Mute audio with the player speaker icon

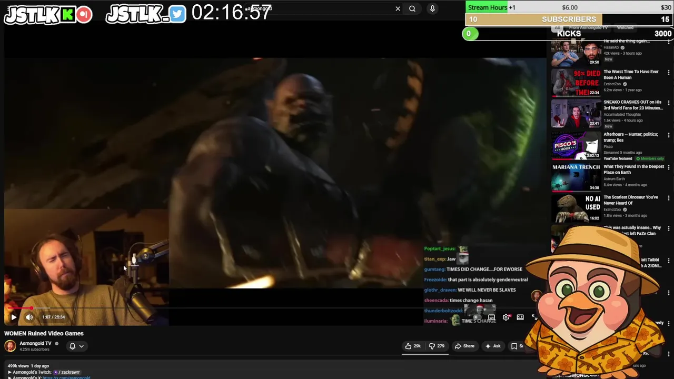tap(29, 317)
